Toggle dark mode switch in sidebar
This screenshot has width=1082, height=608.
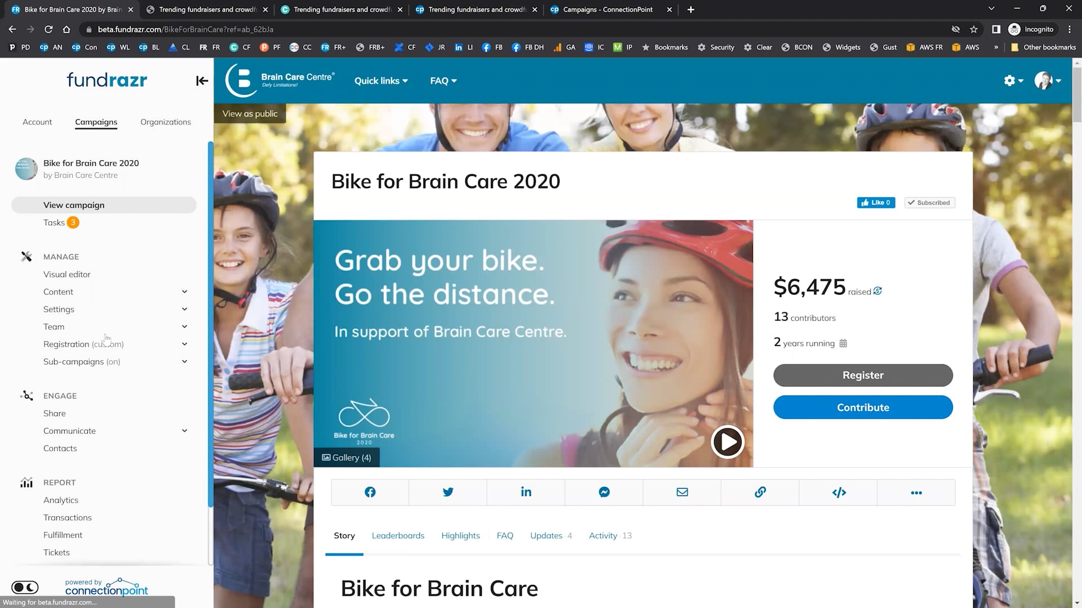(x=25, y=587)
